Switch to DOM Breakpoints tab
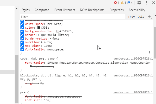Screen dimensions: 156x104 (92, 10)
